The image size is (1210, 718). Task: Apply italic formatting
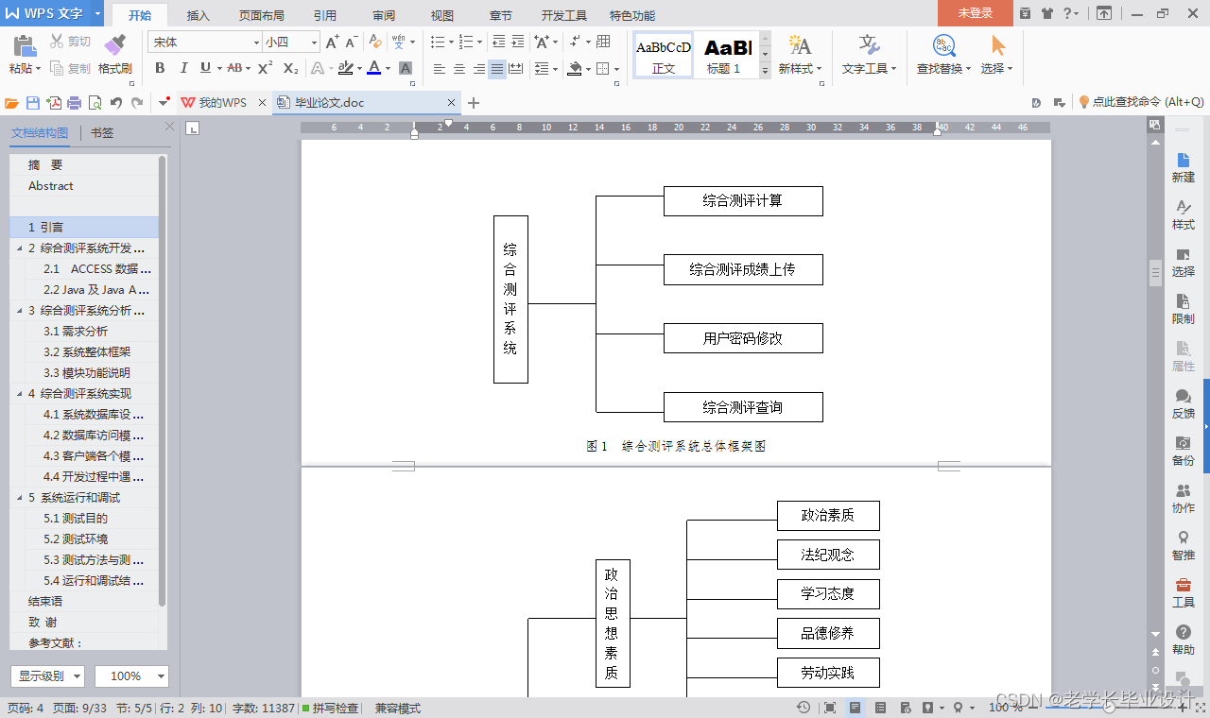pyautogui.click(x=182, y=68)
